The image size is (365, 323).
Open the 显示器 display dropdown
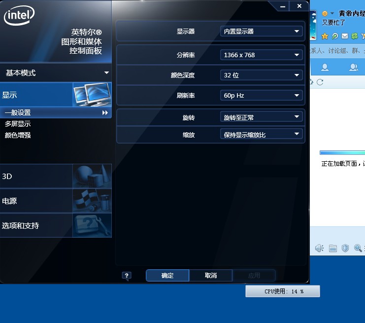coord(261,31)
